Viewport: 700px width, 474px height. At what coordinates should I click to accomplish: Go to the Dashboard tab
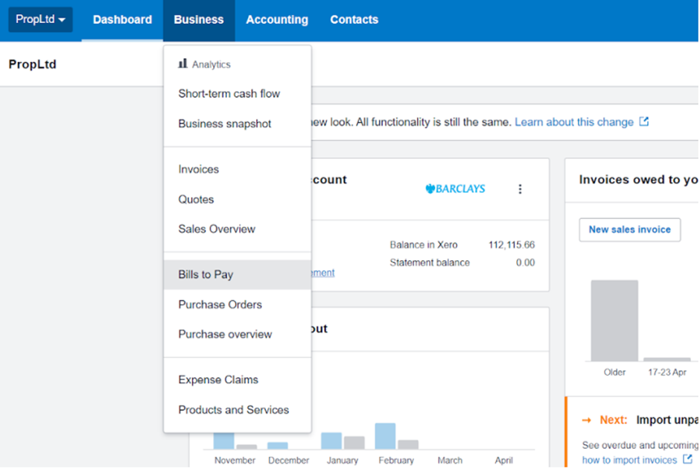(122, 20)
